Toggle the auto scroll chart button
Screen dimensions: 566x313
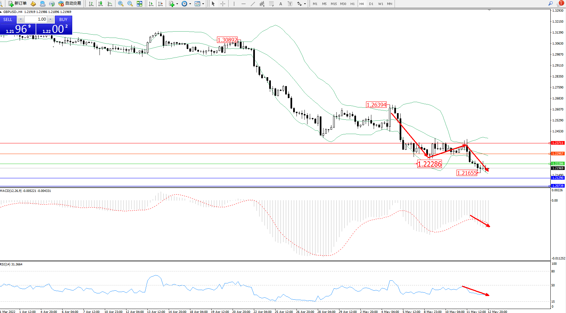click(151, 4)
